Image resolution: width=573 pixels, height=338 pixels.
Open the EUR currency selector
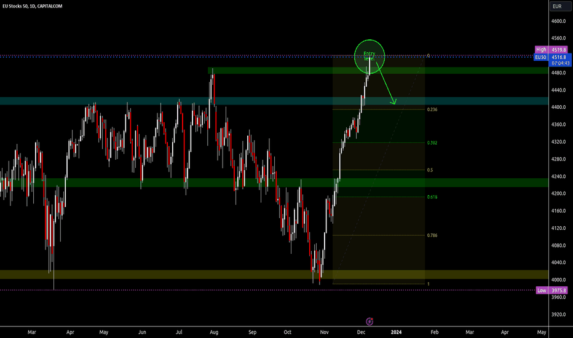[560, 6]
